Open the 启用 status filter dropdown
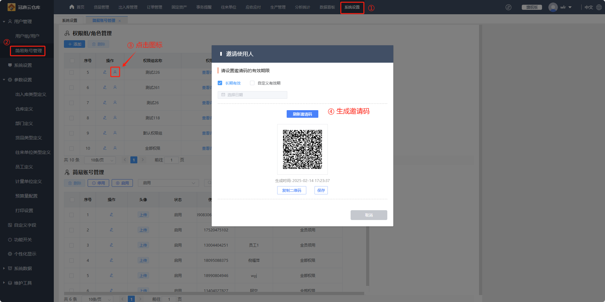Viewport: 605px width, 302px height. click(x=168, y=183)
